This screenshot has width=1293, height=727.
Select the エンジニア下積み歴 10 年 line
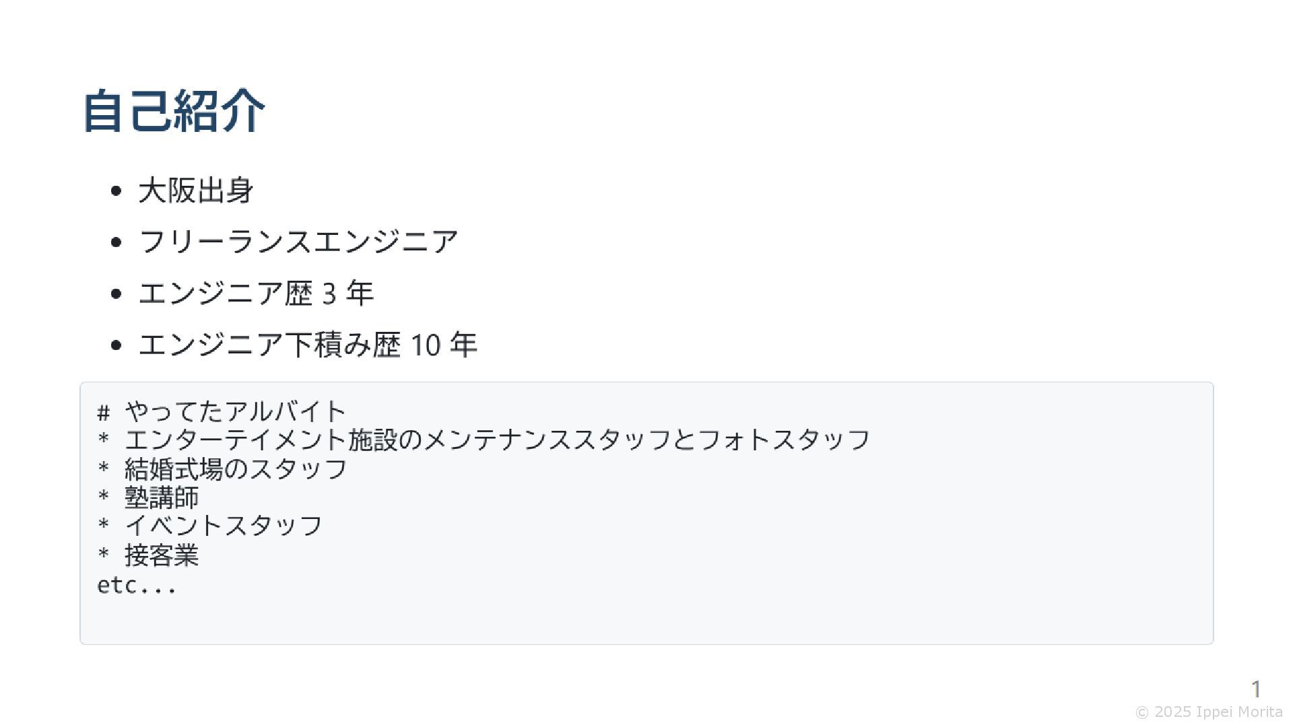coord(308,345)
